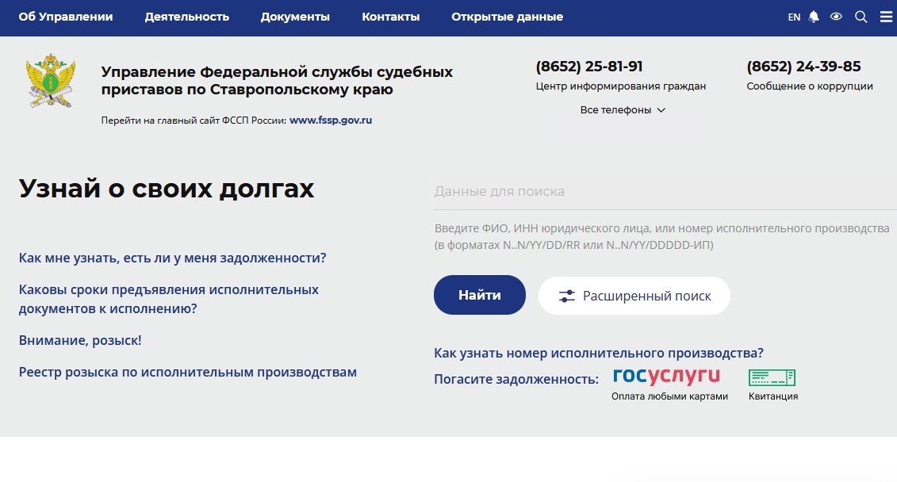This screenshot has width=897, height=482.
Task: Click the FSSP coat of arms logo
Action: click(x=51, y=82)
